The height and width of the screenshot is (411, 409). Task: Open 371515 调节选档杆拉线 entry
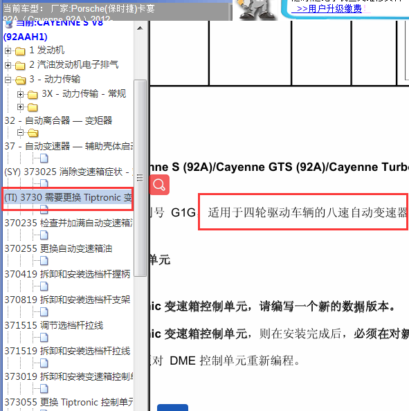(54, 325)
